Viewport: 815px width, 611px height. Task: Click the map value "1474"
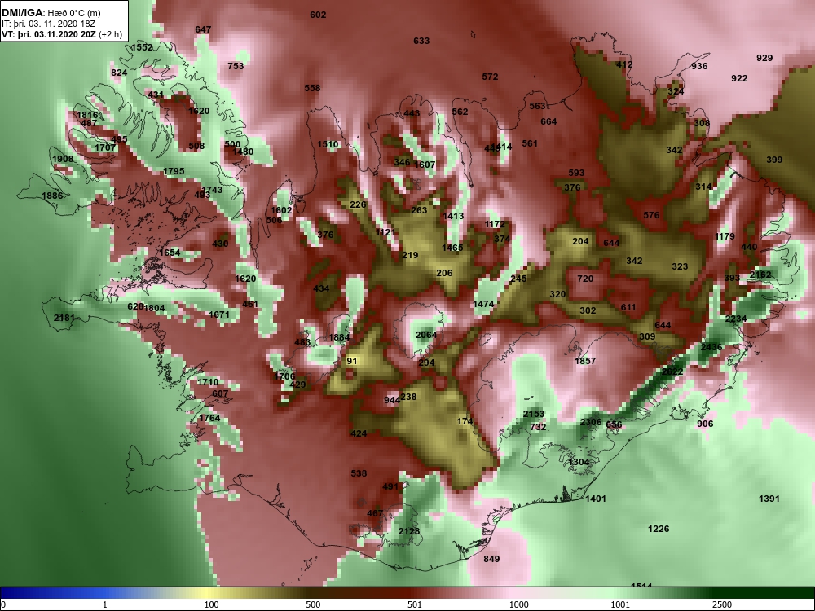(483, 304)
